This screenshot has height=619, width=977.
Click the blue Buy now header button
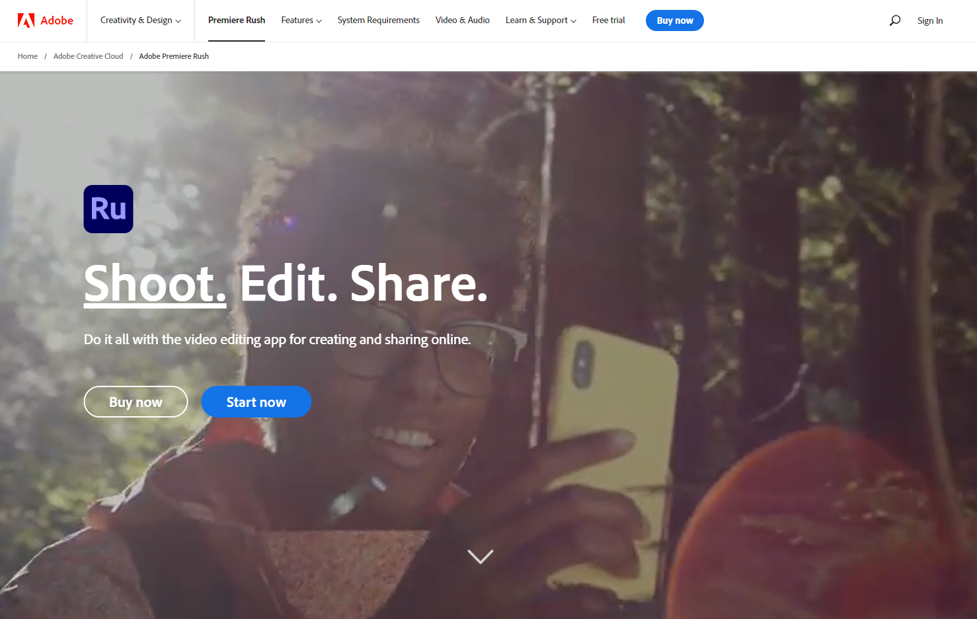[x=675, y=20]
